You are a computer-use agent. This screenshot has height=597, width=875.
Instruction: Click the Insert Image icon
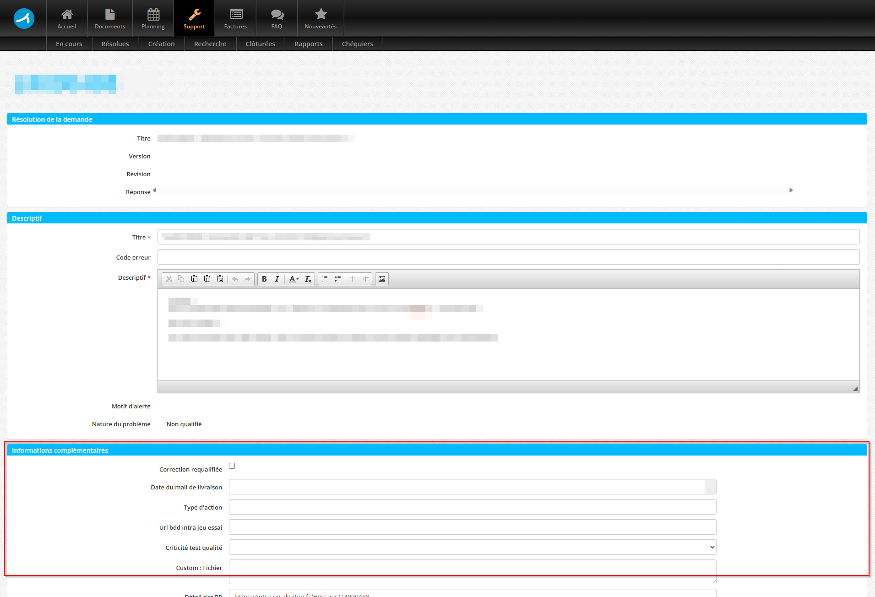coord(382,279)
